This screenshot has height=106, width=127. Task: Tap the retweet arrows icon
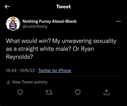coord(49,92)
